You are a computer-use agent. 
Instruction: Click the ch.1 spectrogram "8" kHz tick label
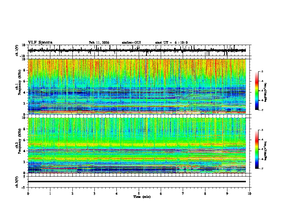point(25,70)
